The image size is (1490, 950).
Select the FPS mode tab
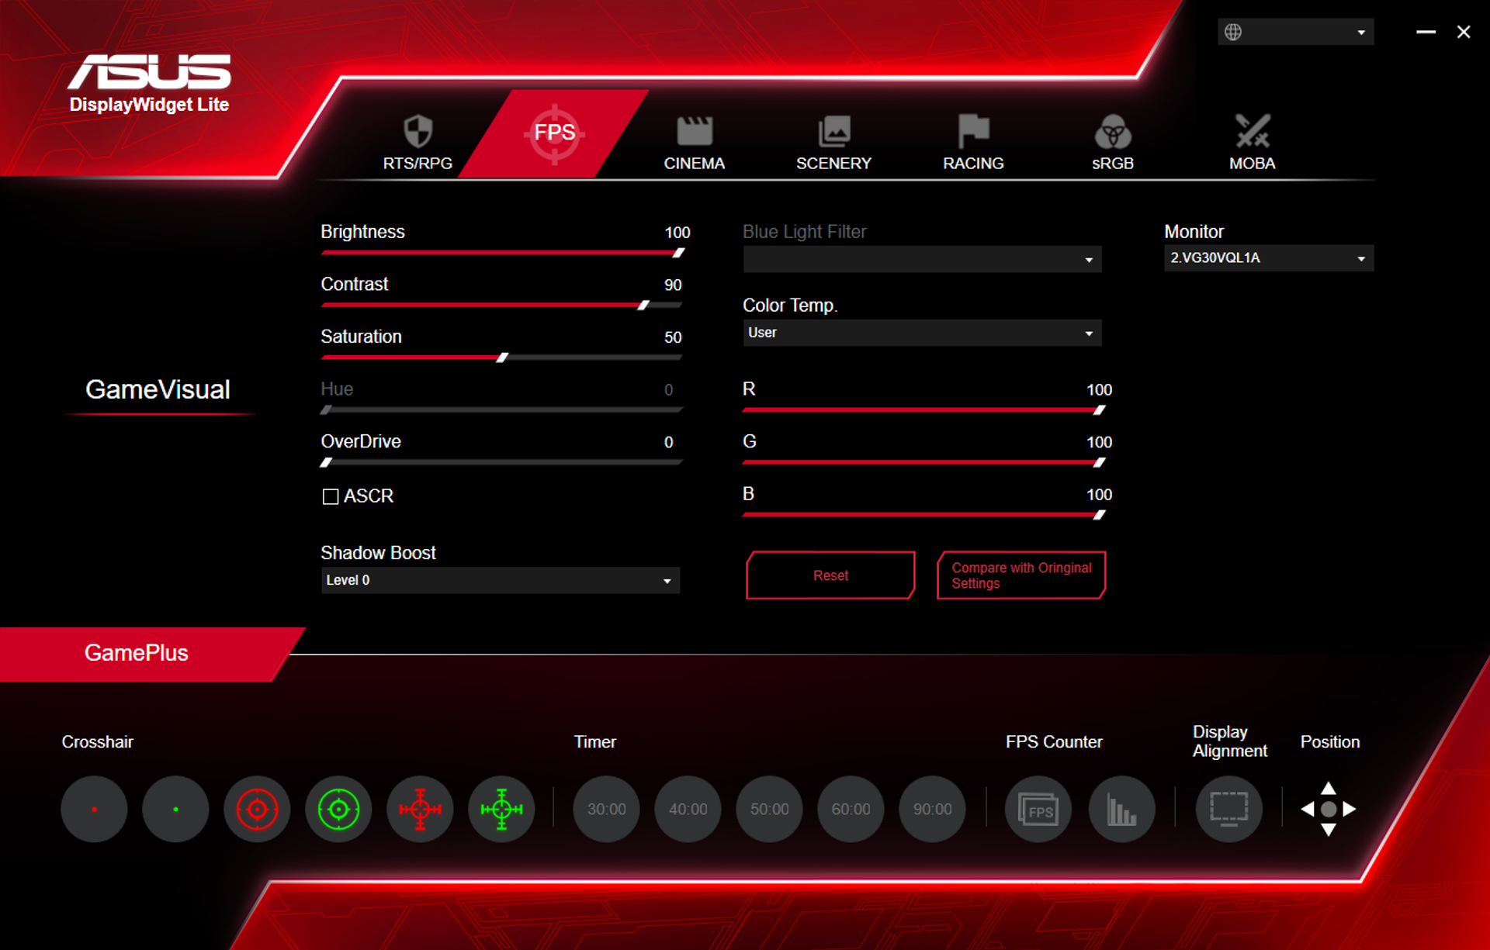tap(554, 134)
